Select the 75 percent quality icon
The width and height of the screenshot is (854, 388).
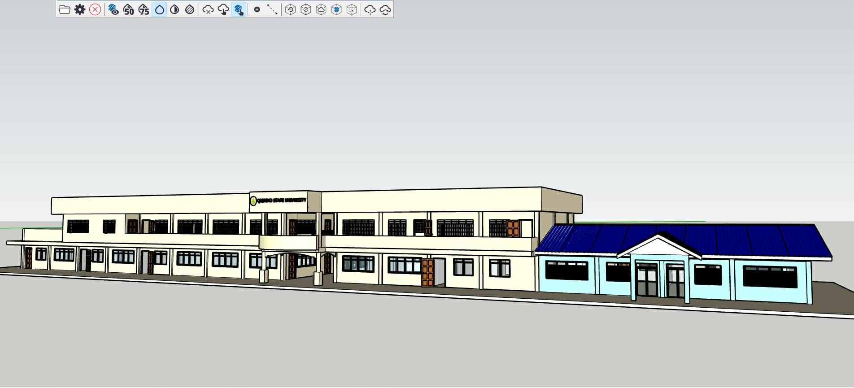click(144, 9)
